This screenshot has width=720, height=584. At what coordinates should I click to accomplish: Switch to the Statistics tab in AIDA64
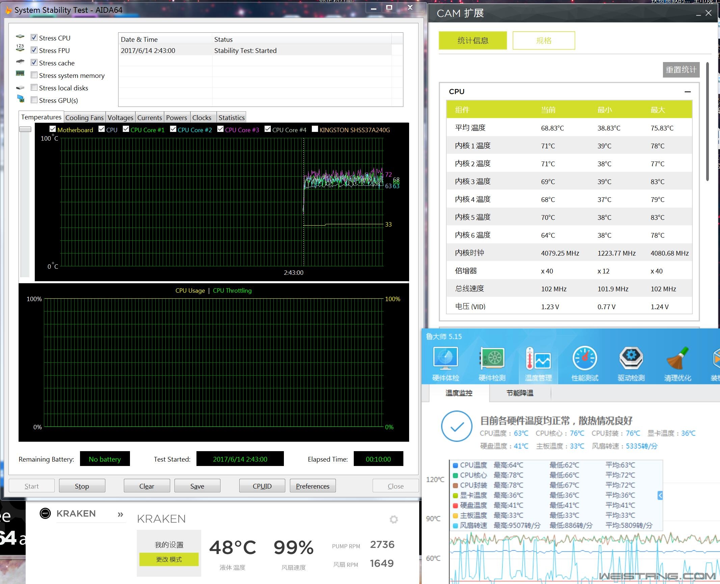(231, 117)
